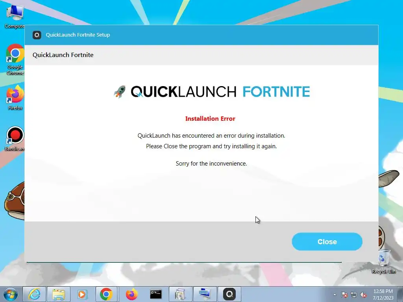Click the QuickLaunch logo icon in title bar
This screenshot has height=302, width=403.
tap(37, 35)
